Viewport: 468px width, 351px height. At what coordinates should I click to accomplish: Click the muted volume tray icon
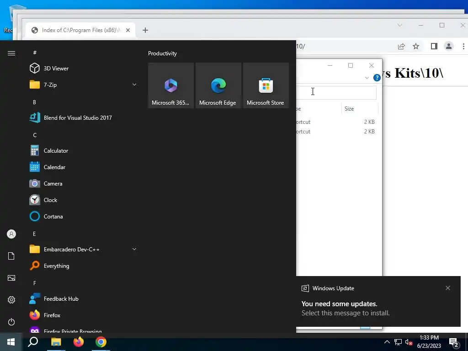click(x=409, y=342)
